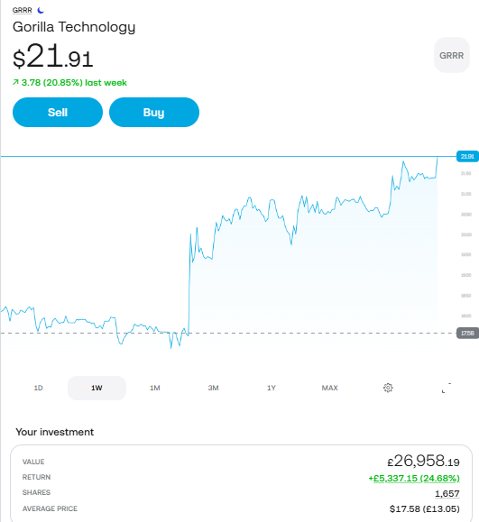Expand chart to fullscreen
Screen dimensions: 479x522
click(x=447, y=388)
